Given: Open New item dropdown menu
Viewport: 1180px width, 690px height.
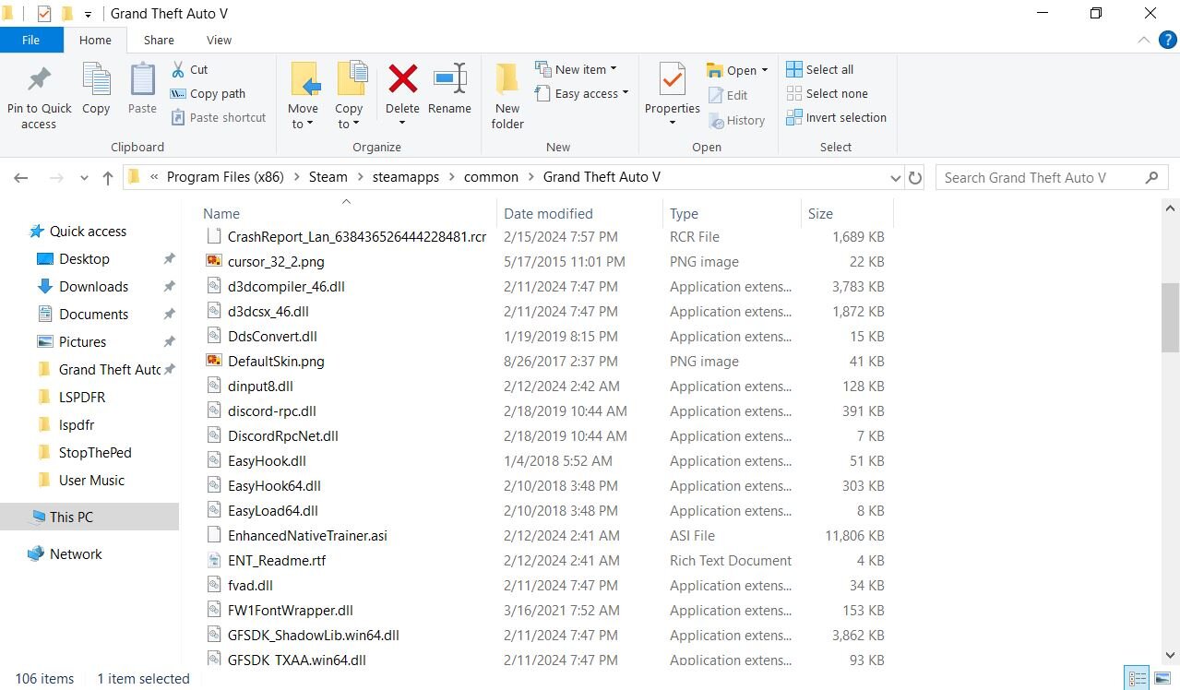Looking at the screenshot, I should pos(576,69).
